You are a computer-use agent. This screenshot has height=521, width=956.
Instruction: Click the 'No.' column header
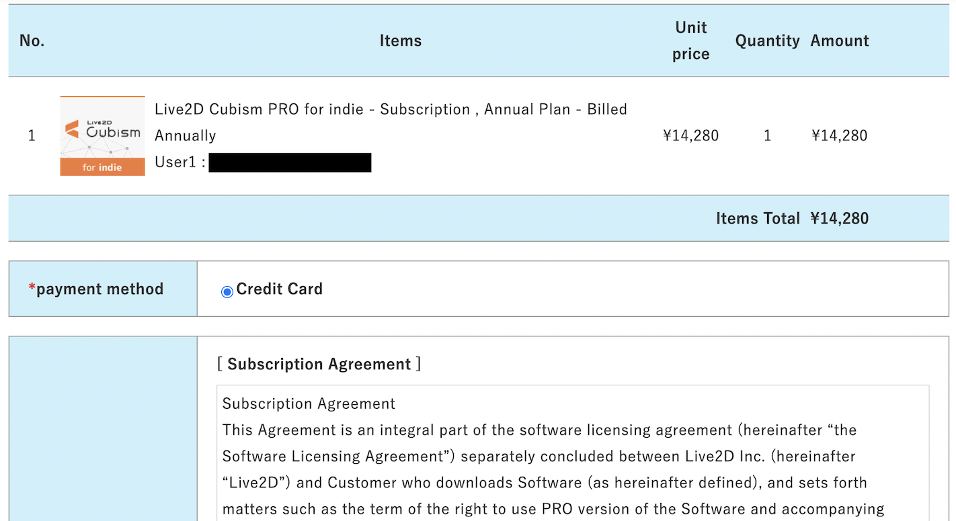pyautogui.click(x=32, y=40)
